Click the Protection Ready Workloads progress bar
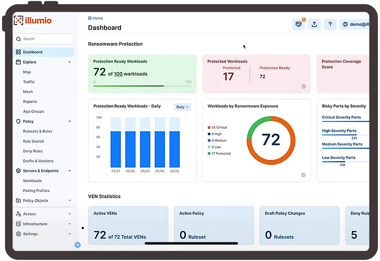 142,86
